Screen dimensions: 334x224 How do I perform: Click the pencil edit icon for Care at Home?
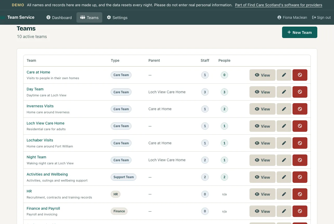tap(284, 75)
